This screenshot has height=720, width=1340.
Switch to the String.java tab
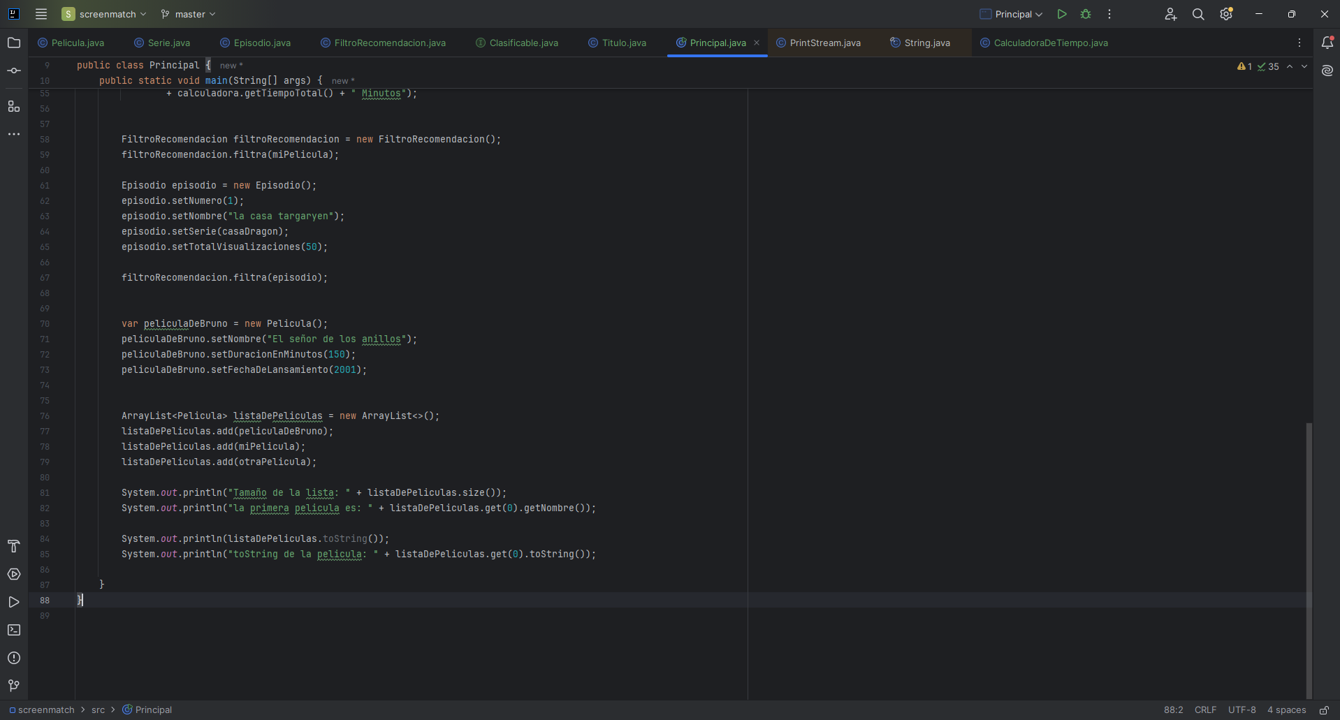click(x=920, y=43)
